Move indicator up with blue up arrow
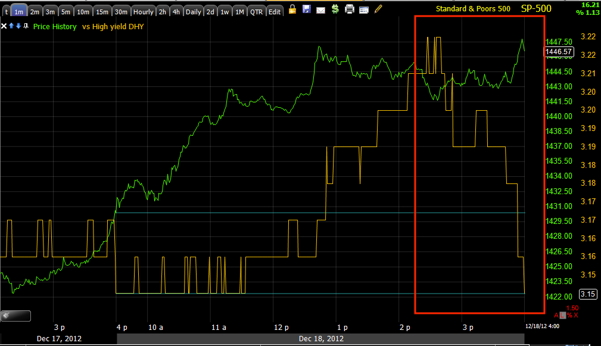The height and width of the screenshot is (346, 601). [11, 26]
